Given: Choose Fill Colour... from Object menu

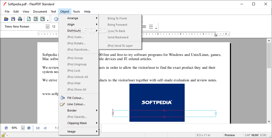Looking at the screenshot, I should pos(79,98).
